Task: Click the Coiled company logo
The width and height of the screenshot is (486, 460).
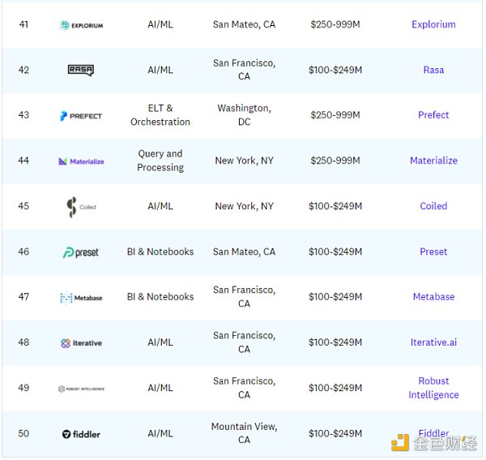Action: tap(81, 207)
